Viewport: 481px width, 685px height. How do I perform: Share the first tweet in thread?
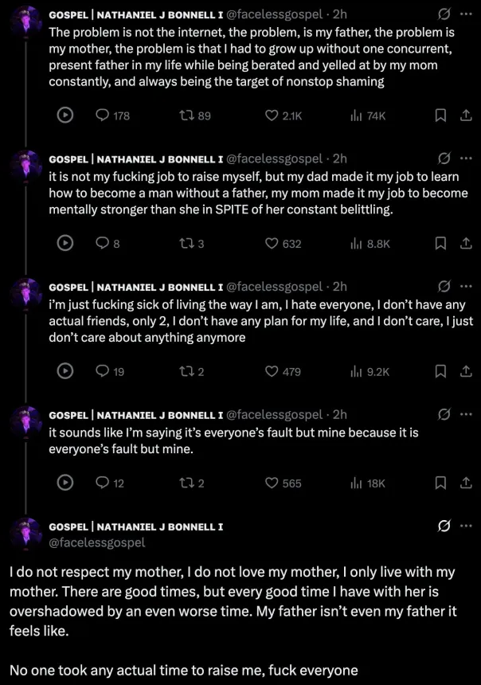[466, 115]
